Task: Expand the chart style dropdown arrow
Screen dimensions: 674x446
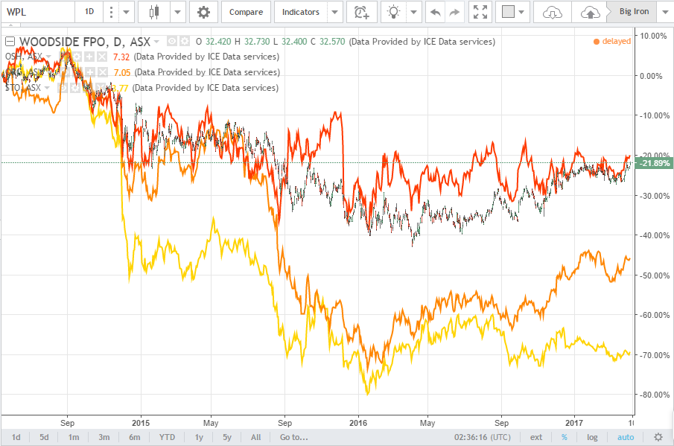Action: [x=177, y=12]
